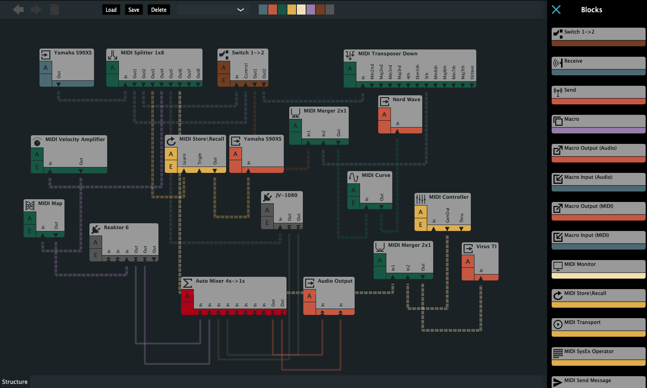Click the MIDI Transposer Down block icon

click(x=350, y=56)
